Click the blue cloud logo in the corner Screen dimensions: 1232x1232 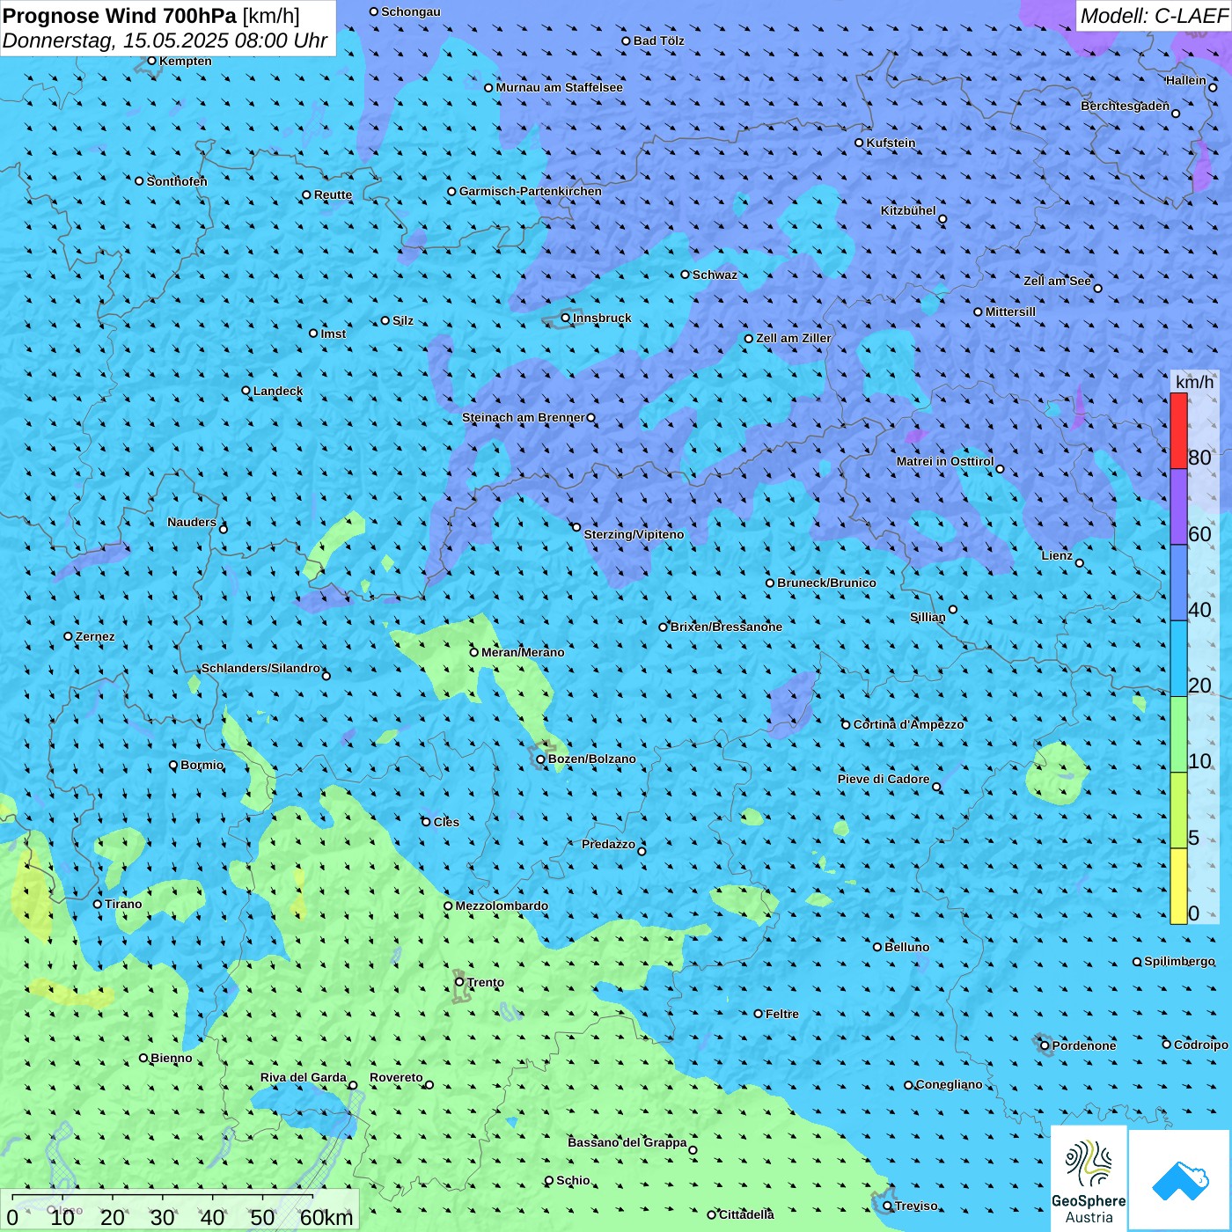1180,1180
